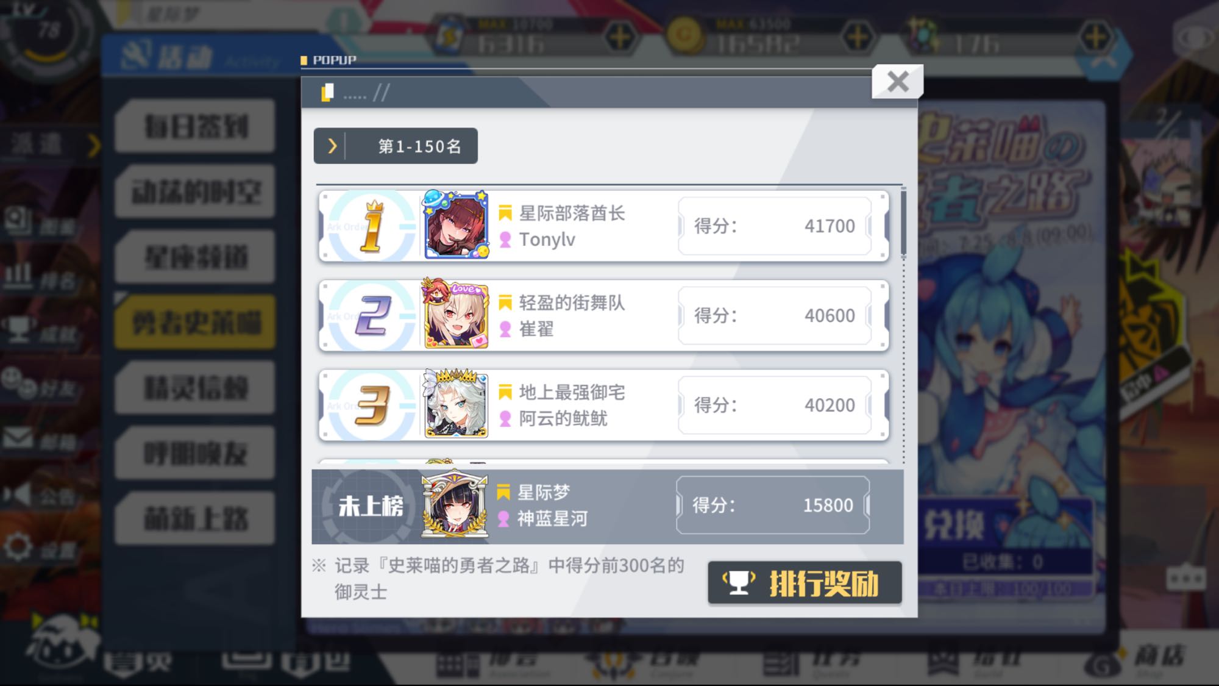Tap the second-place player 崔翟 avatar

click(x=456, y=314)
